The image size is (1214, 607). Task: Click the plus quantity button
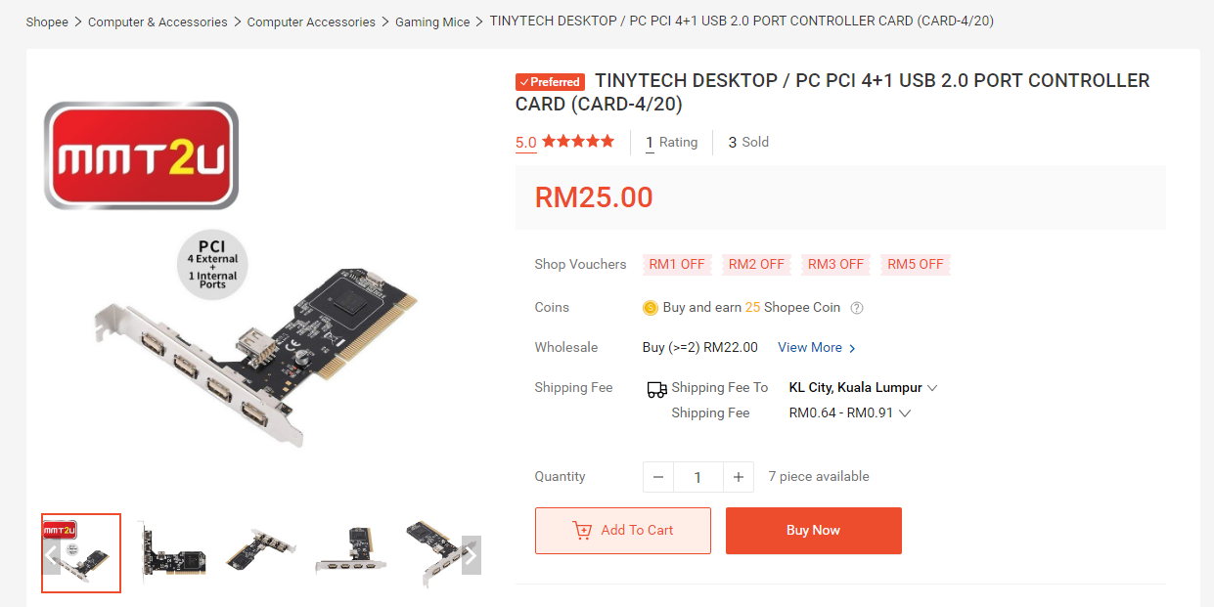[x=739, y=477]
